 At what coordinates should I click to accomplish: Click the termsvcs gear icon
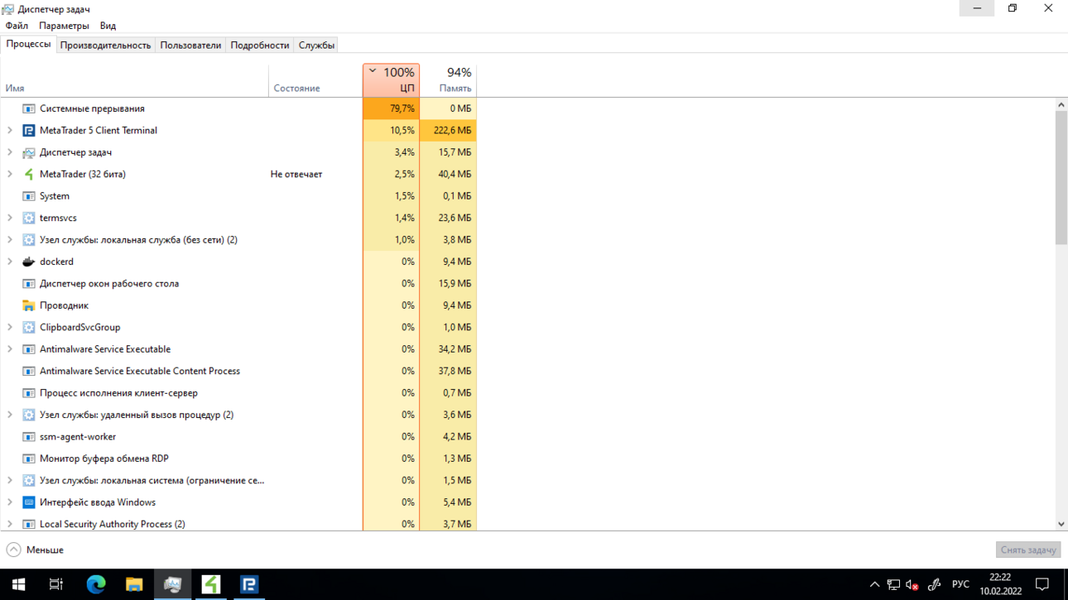click(29, 218)
